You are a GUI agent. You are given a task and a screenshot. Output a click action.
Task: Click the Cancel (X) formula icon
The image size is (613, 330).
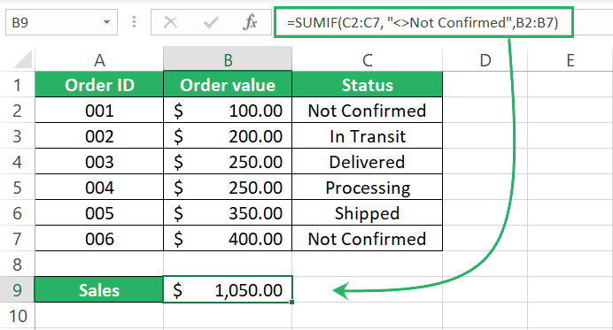click(170, 22)
